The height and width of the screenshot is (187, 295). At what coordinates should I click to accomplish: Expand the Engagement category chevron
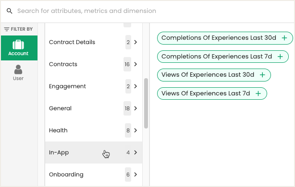click(135, 86)
